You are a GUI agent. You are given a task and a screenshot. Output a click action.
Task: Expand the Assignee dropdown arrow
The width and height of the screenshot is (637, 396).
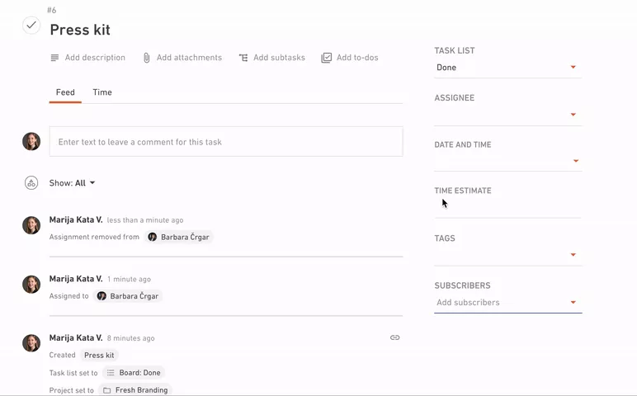point(573,115)
